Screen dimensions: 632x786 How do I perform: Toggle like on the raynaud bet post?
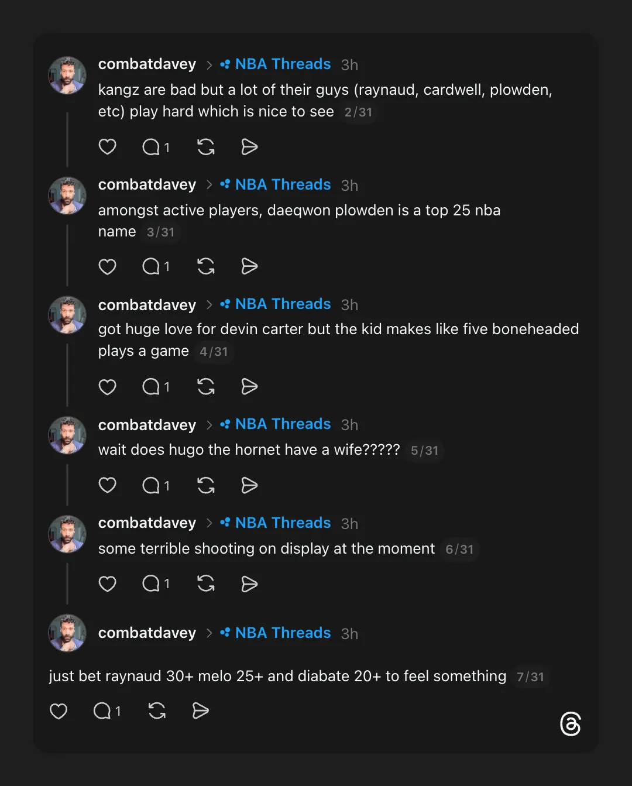(59, 711)
